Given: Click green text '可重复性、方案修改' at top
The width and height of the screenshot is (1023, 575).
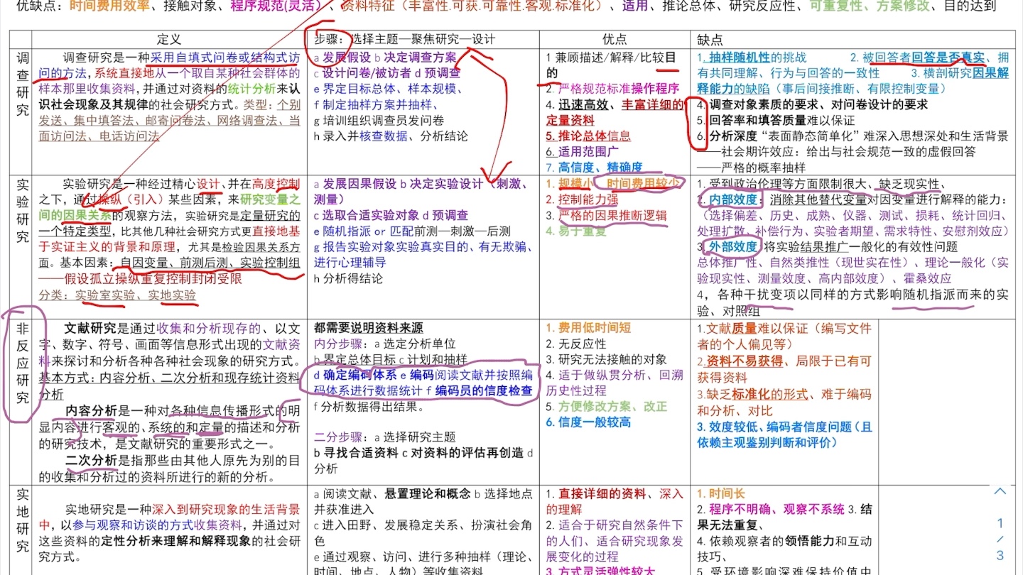Looking at the screenshot, I should pyautogui.click(x=868, y=6).
